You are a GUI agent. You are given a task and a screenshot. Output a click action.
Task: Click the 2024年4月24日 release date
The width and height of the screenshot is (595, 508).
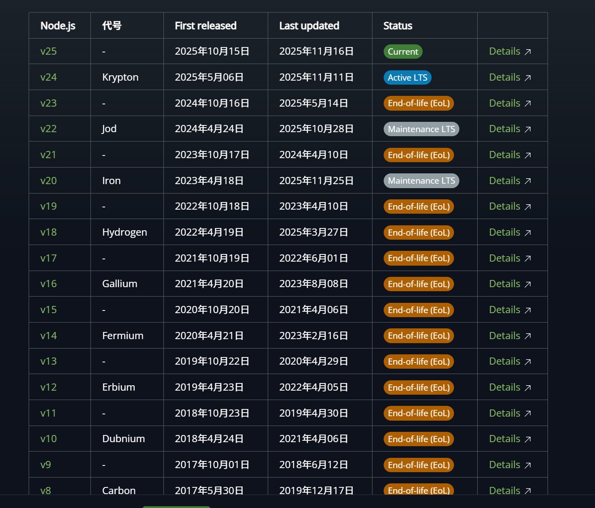click(x=209, y=129)
